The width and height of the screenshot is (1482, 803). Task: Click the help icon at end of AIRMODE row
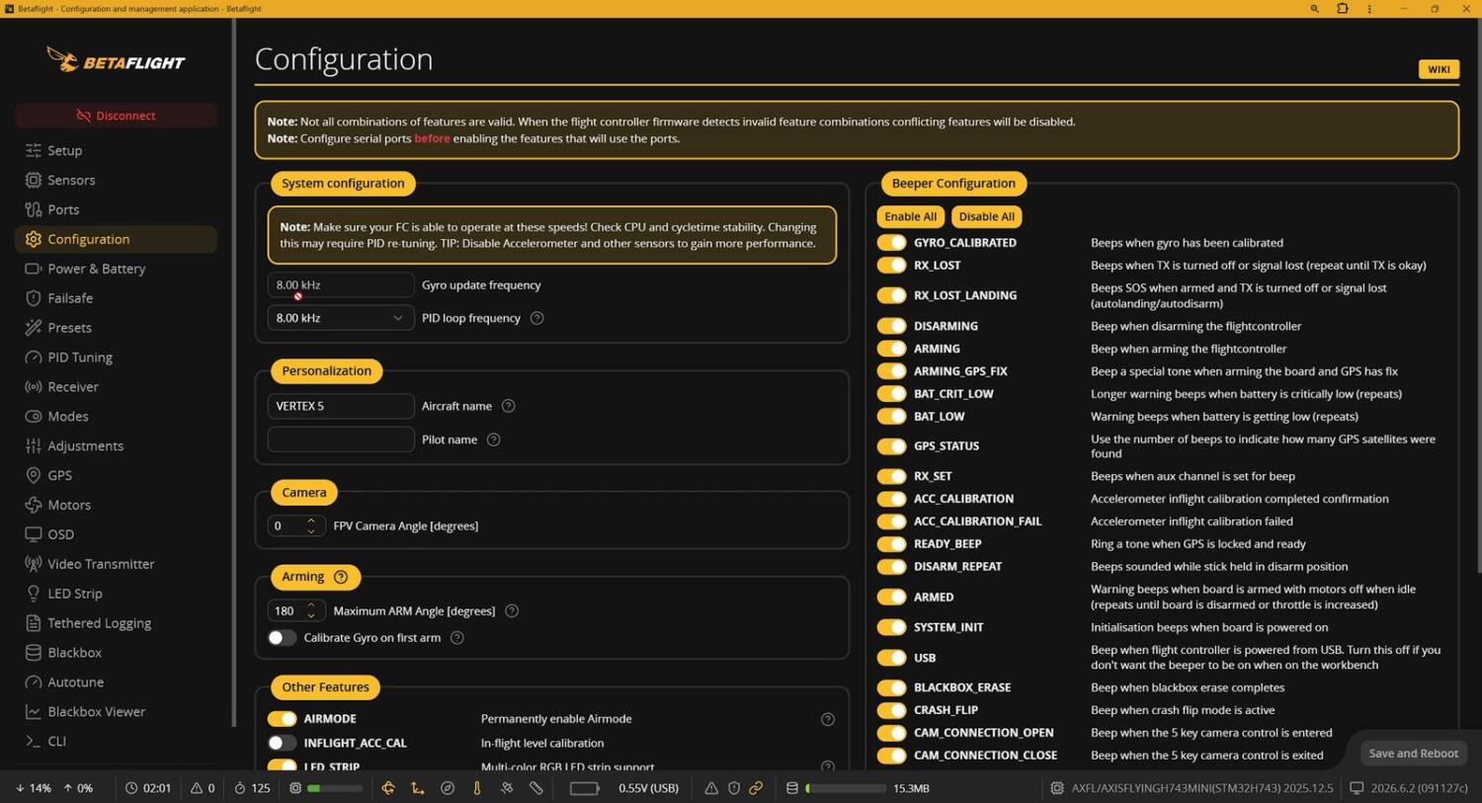coord(828,719)
